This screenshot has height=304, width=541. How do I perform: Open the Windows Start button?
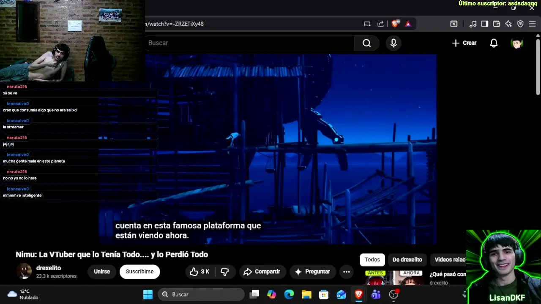click(x=148, y=295)
